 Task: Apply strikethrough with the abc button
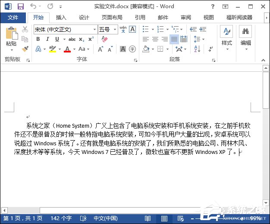coord(72,39)
